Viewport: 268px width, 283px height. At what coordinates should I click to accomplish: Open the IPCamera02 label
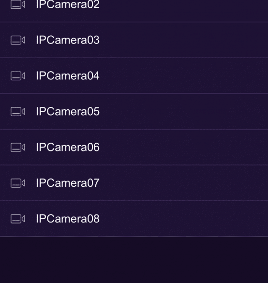click(x=68, y=4)
